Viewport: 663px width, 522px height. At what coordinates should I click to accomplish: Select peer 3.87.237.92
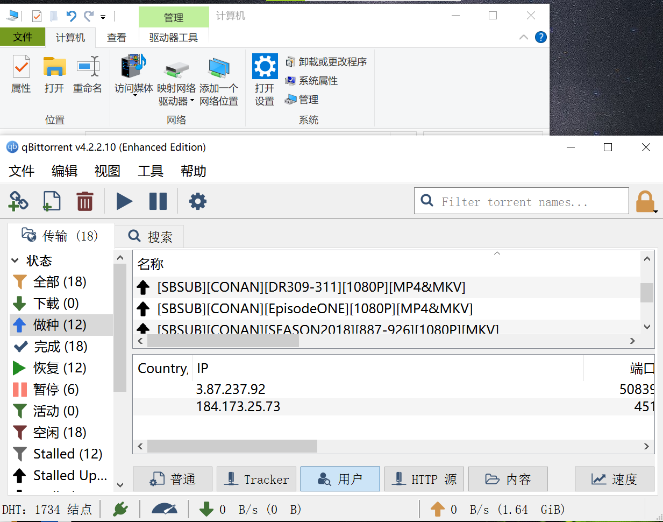[394, 389]
